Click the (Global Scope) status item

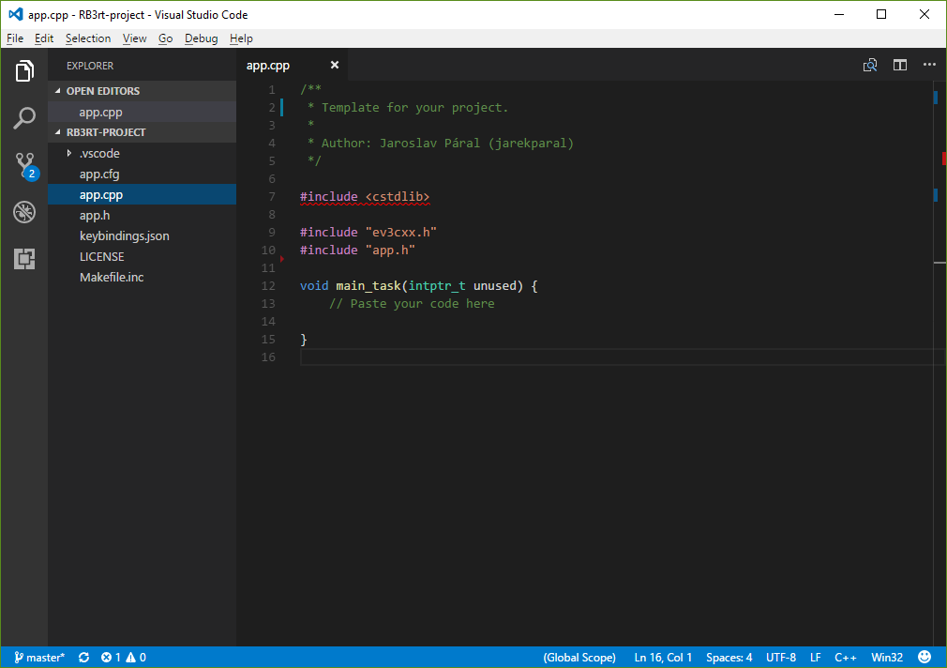coord(579,657)
